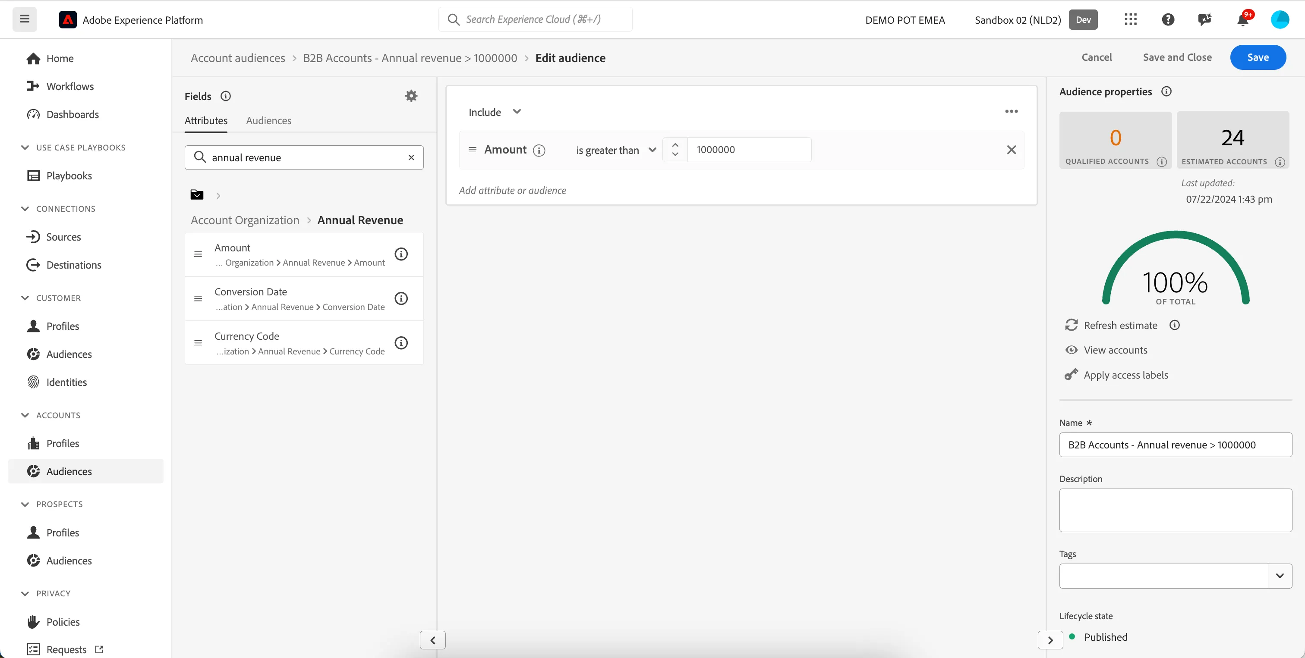Image resolution: width=1305 pixels, height=658 pixels.
Task: Toggle the left navigation hamburger menu
Action: pos(24,19)
